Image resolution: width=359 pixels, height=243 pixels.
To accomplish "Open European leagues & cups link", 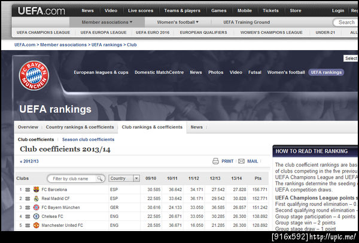I will pos(101,72).
